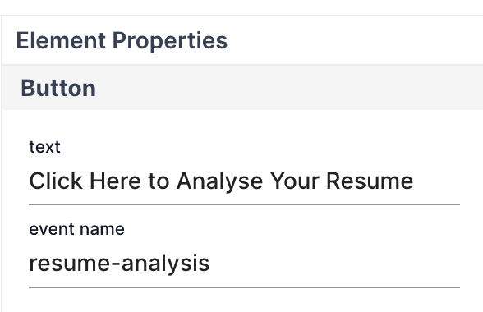Place cursor on the word "Analyse"
The height and width of the screenshot is (312, 483).
click(x=220, y=181)
